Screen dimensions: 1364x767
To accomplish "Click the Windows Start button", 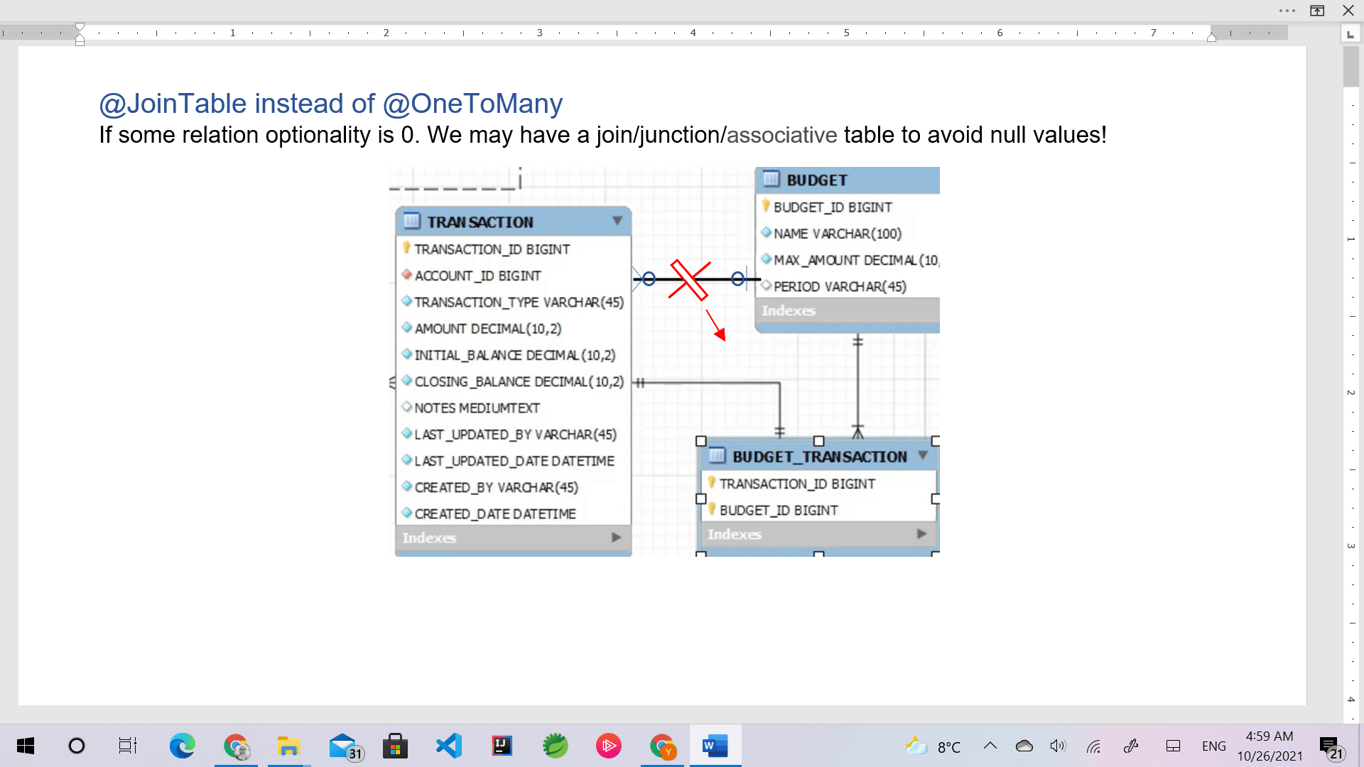I will [24, 746].
